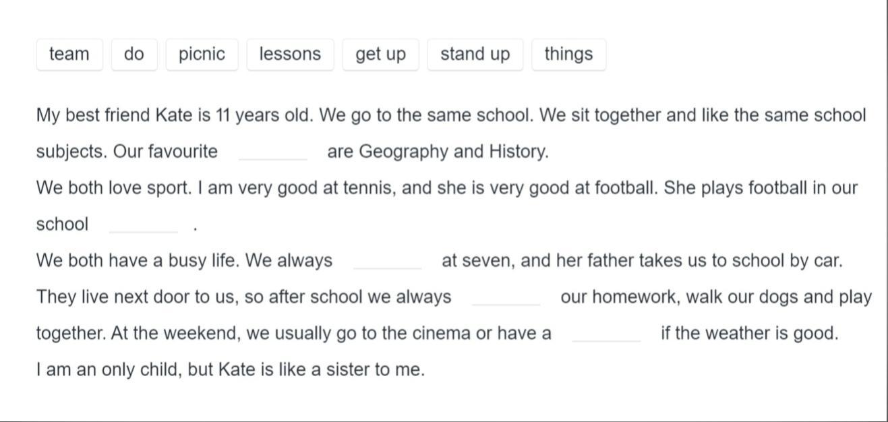Choose the 'stand up' word chip
888x422 pixels.
pyautogui.click(x=475, y=54)
